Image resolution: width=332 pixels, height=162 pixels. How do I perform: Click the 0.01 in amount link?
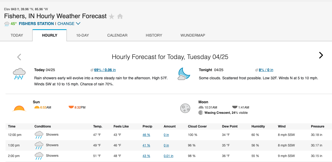click(168, 156)
